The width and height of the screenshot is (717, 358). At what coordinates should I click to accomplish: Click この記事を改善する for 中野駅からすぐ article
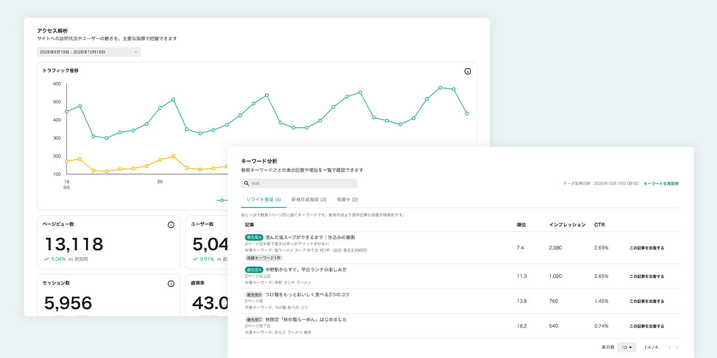click(646, 276)
